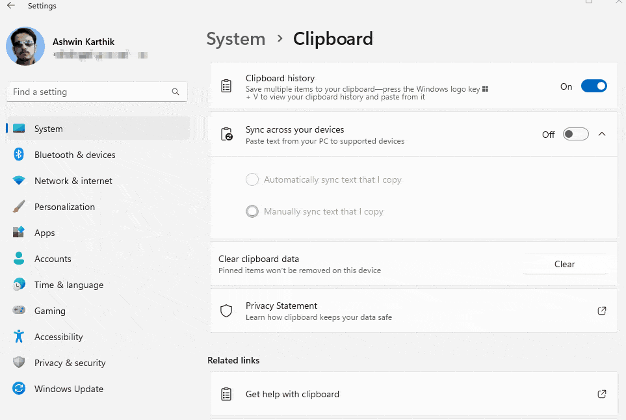
Task: Click the Accessibility icon
Action: tap(19, 336)
